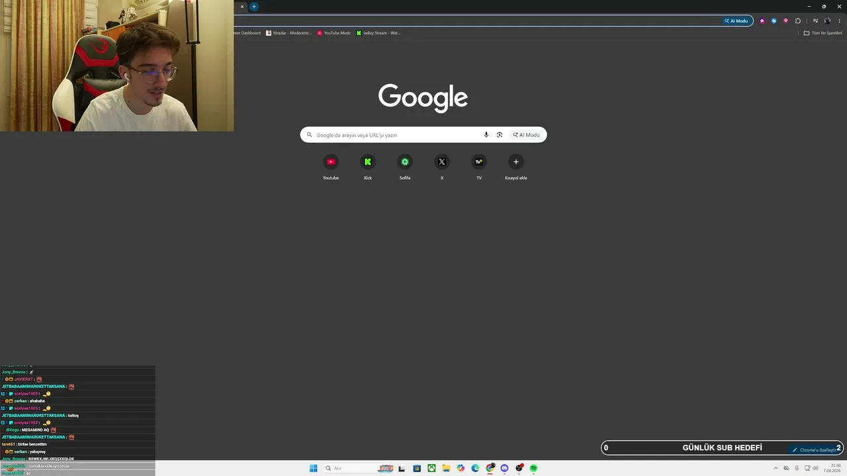Start voice search with the microphone icon
Viewport: 847px width, 476px height.
[x=486, y=135]
